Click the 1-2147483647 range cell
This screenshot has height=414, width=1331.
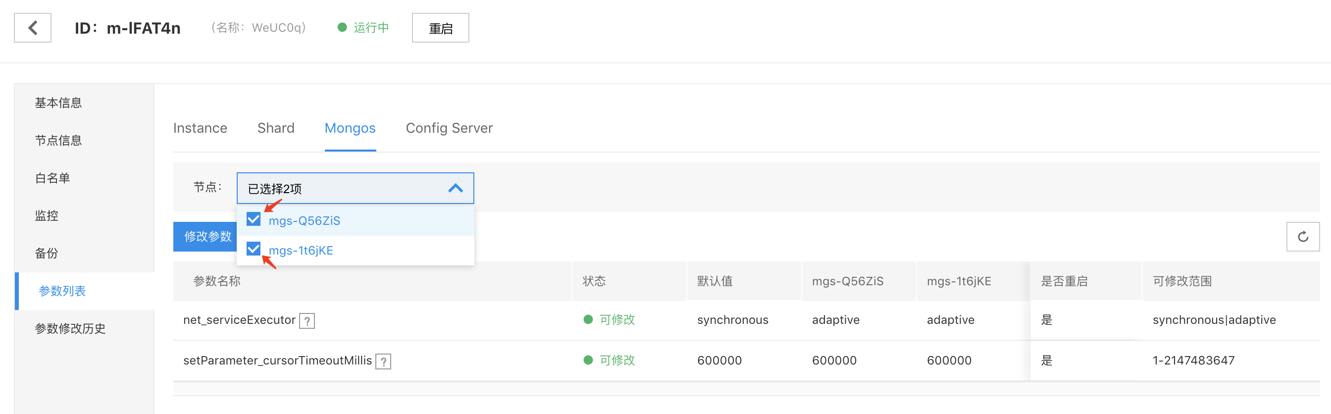(1193, 360)
